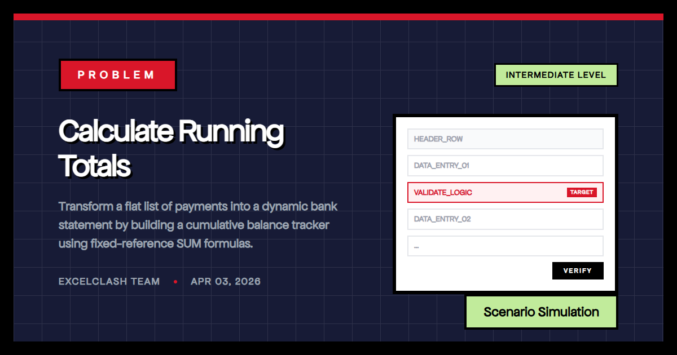Click the red accent bar at the top
Image resolution: width=677 pixels, height=355 pixels.
[338, 17]
